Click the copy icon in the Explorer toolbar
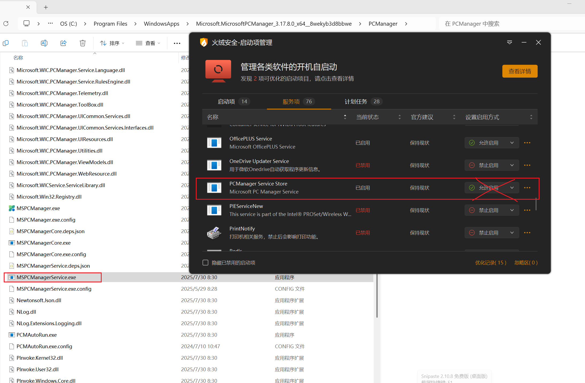Viewport: 585px width, 383px height. click(x=6, y=43)
